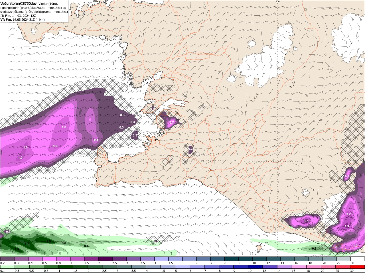
Task: Click the IT: Fim. 14. 03. 2024 12Z line
Action: (x=18, y=16)
